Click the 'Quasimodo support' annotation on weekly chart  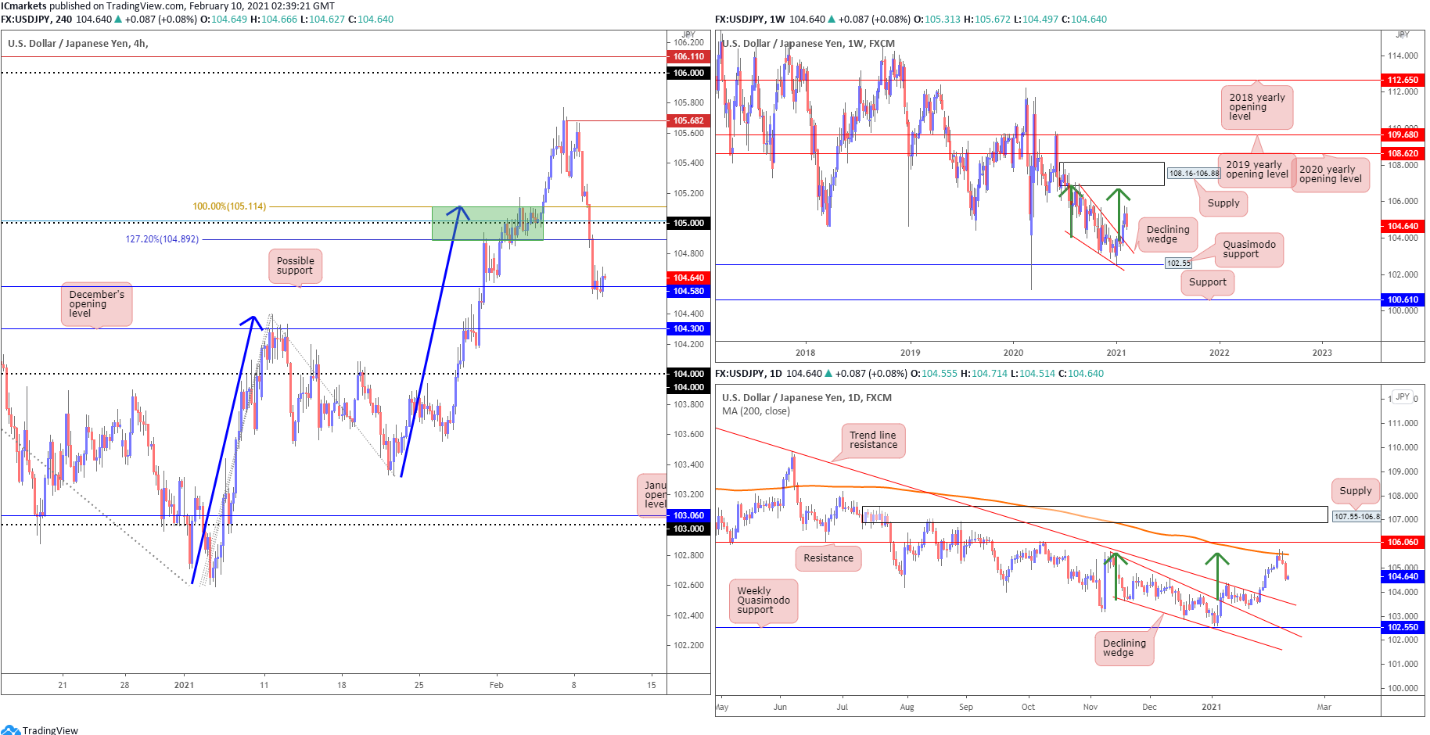[1249, 249]
